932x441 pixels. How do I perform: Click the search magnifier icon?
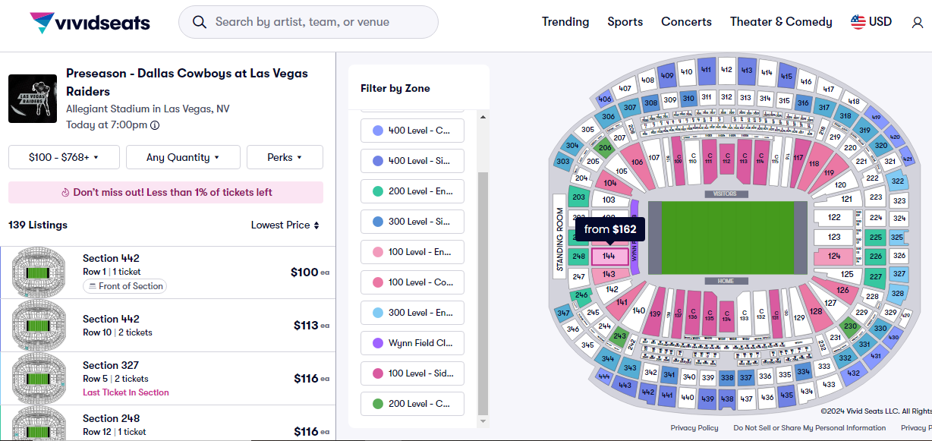tap(200, 22)
